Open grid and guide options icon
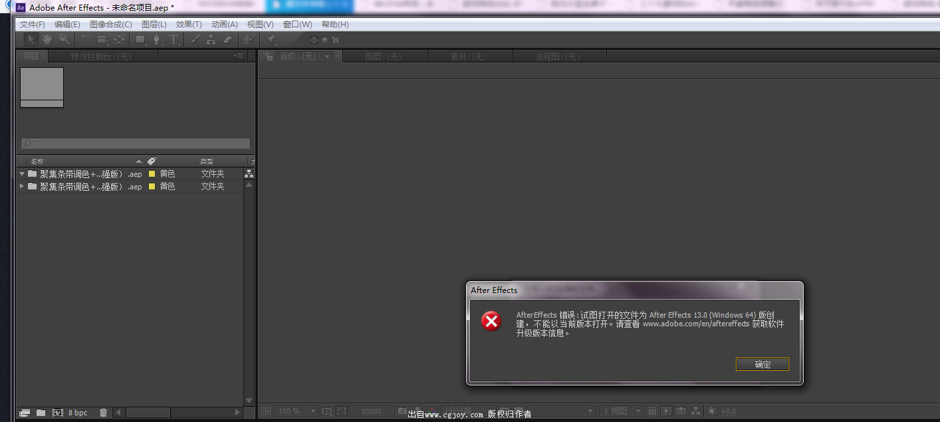Image resolution: width=940 pixels, height=422 pixels. [x=326, y=411]
